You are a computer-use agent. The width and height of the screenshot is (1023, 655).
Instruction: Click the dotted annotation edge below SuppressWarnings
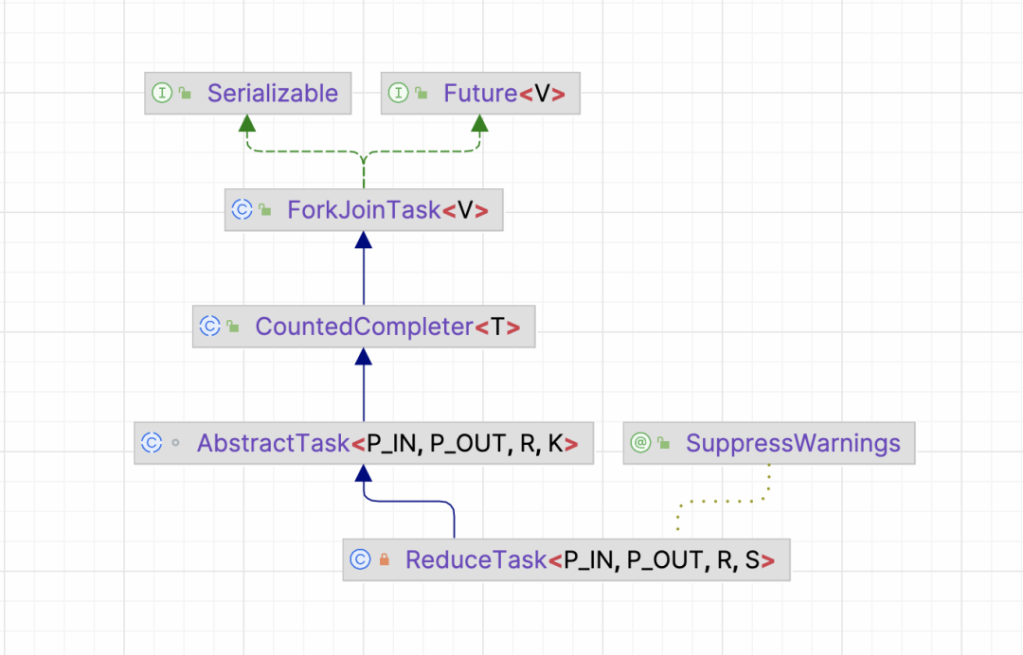(x=725, y=501)
